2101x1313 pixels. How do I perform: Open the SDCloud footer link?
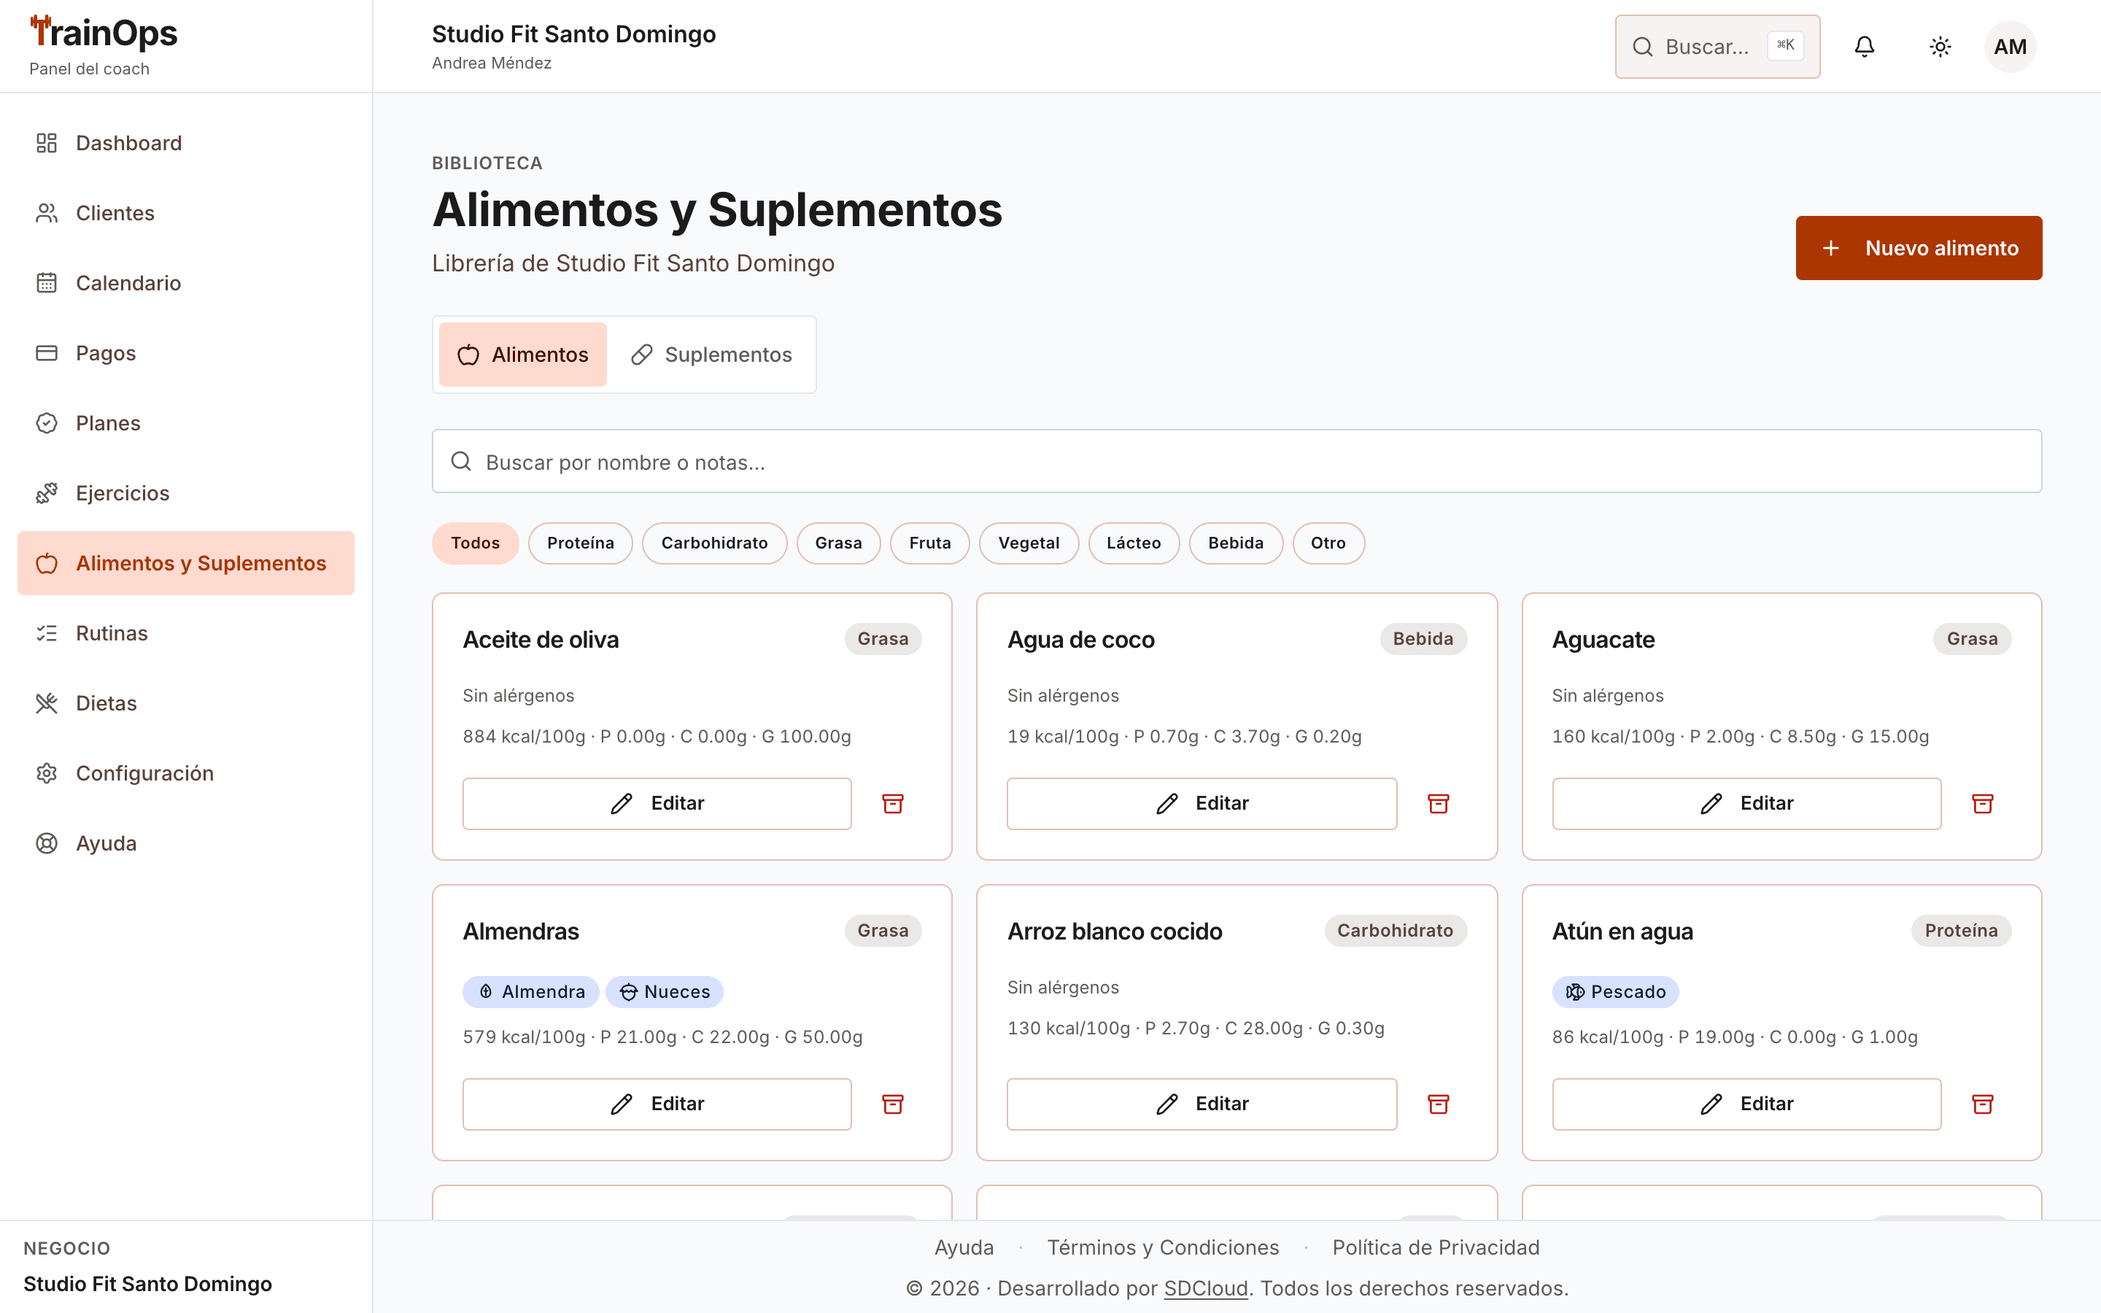(1205, 1287)
